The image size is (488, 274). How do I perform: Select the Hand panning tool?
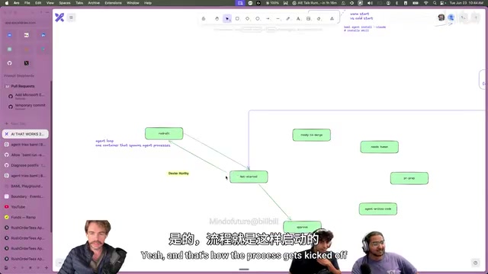[x=217, y=18]
